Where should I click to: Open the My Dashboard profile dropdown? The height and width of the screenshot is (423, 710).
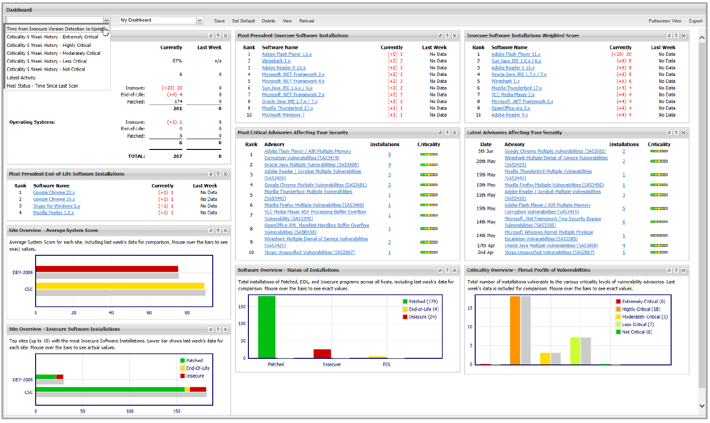(200, 20)
